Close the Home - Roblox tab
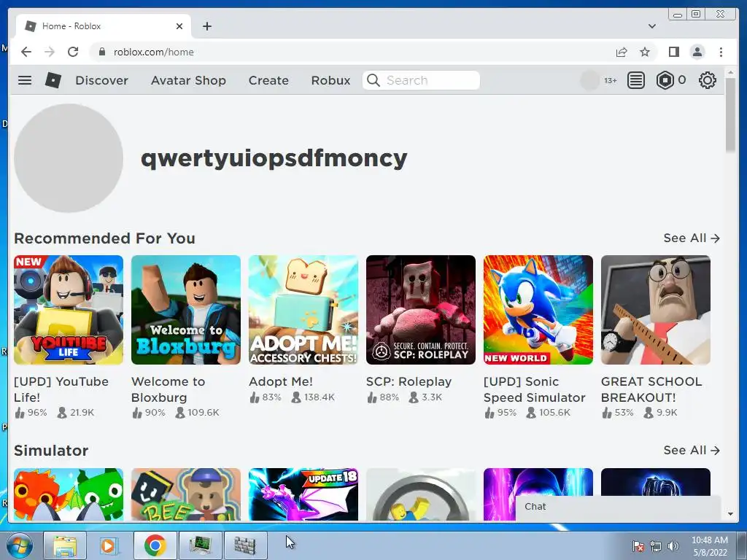 [x=179, y=26]
